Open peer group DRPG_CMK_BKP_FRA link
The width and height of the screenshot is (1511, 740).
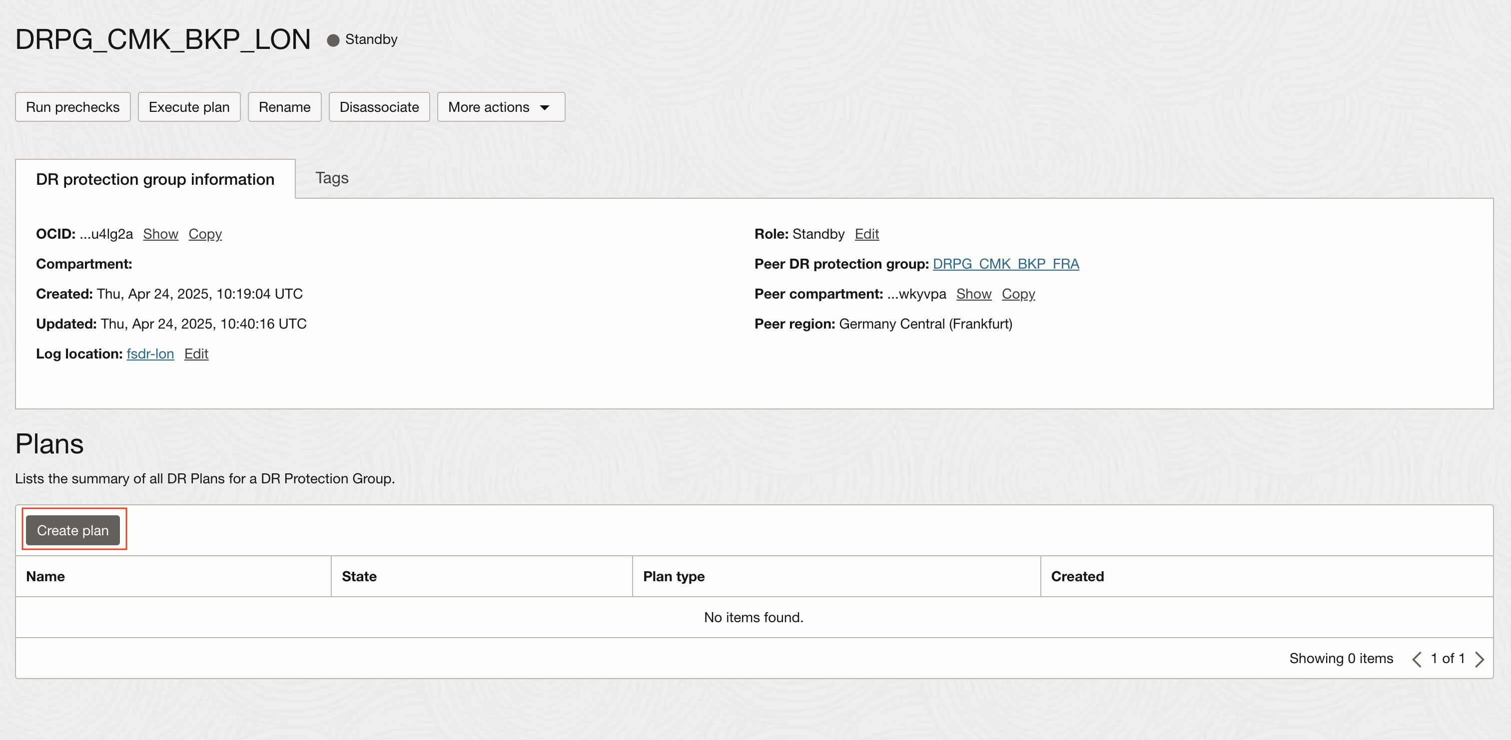tap(1005, 264)
